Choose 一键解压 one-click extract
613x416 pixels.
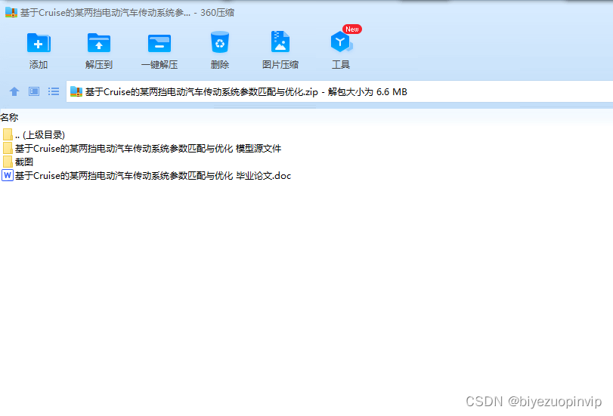click(159, 51)
